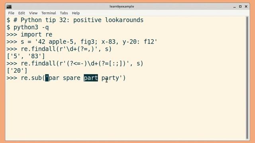Open the File menu
The height and width of the screenshot is (143, 255).
tap(11, 13)
